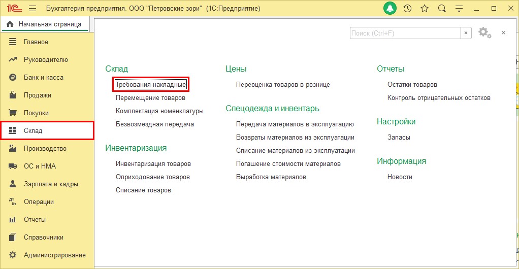
Task: Open Контроль отрицательных остатков report
Action: [439, 98]
